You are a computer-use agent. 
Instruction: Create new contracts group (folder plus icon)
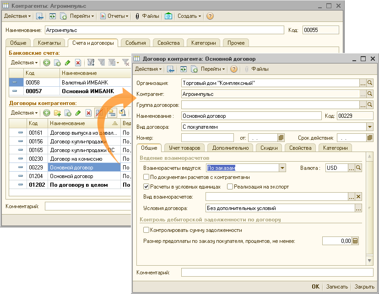click(x=57, y=113)
